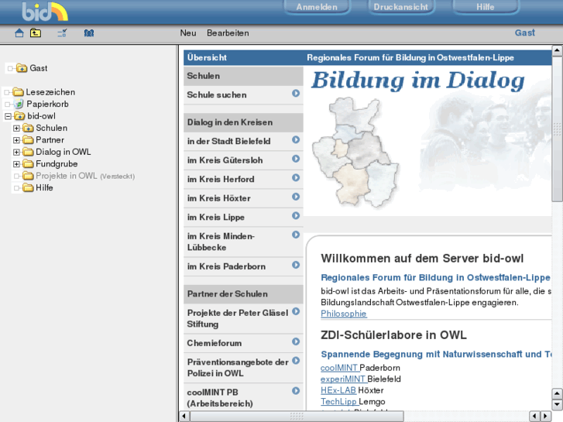Click the Papierkorb recycle bin icon

19,105
